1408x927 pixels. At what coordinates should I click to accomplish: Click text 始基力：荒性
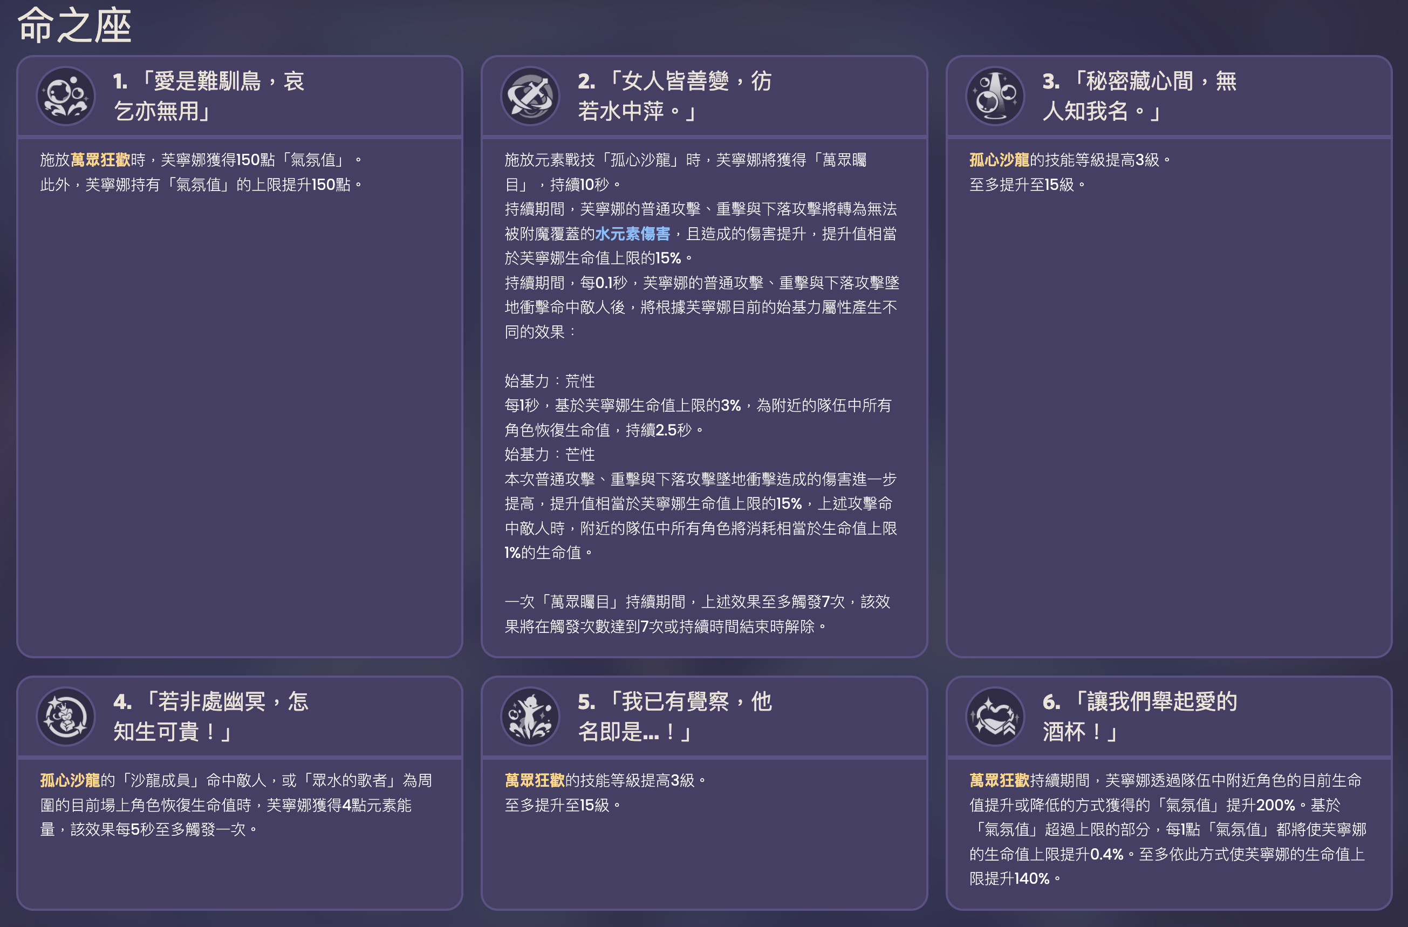[550, 381]
